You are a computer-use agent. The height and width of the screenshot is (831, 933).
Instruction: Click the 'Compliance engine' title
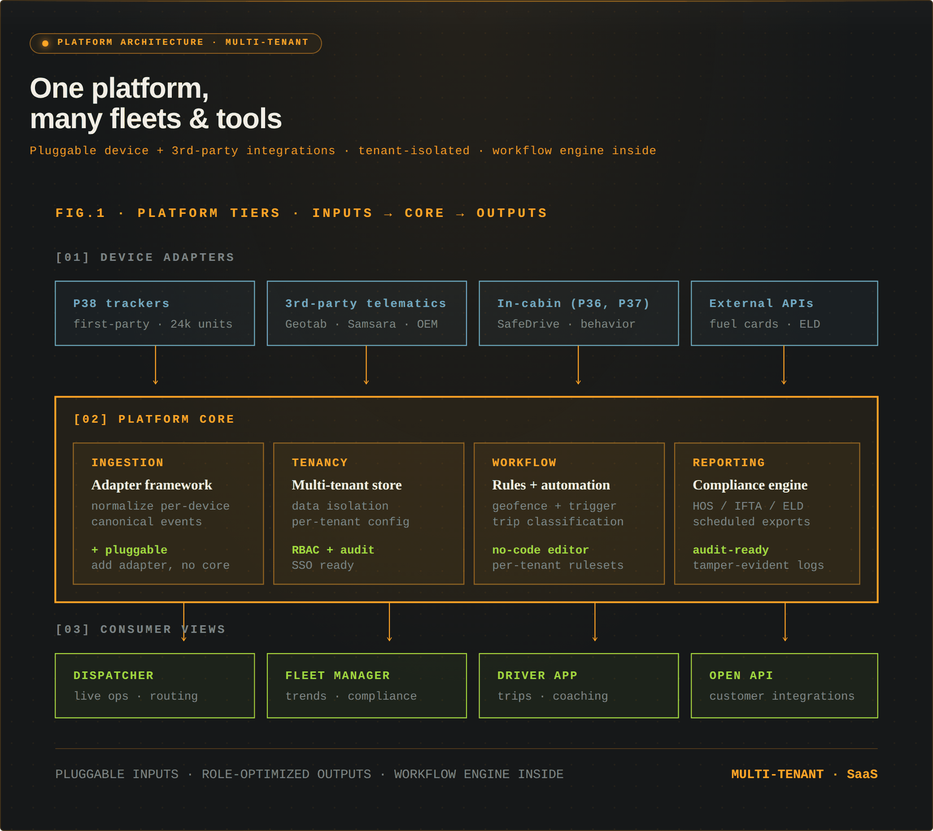coord(750,485)
